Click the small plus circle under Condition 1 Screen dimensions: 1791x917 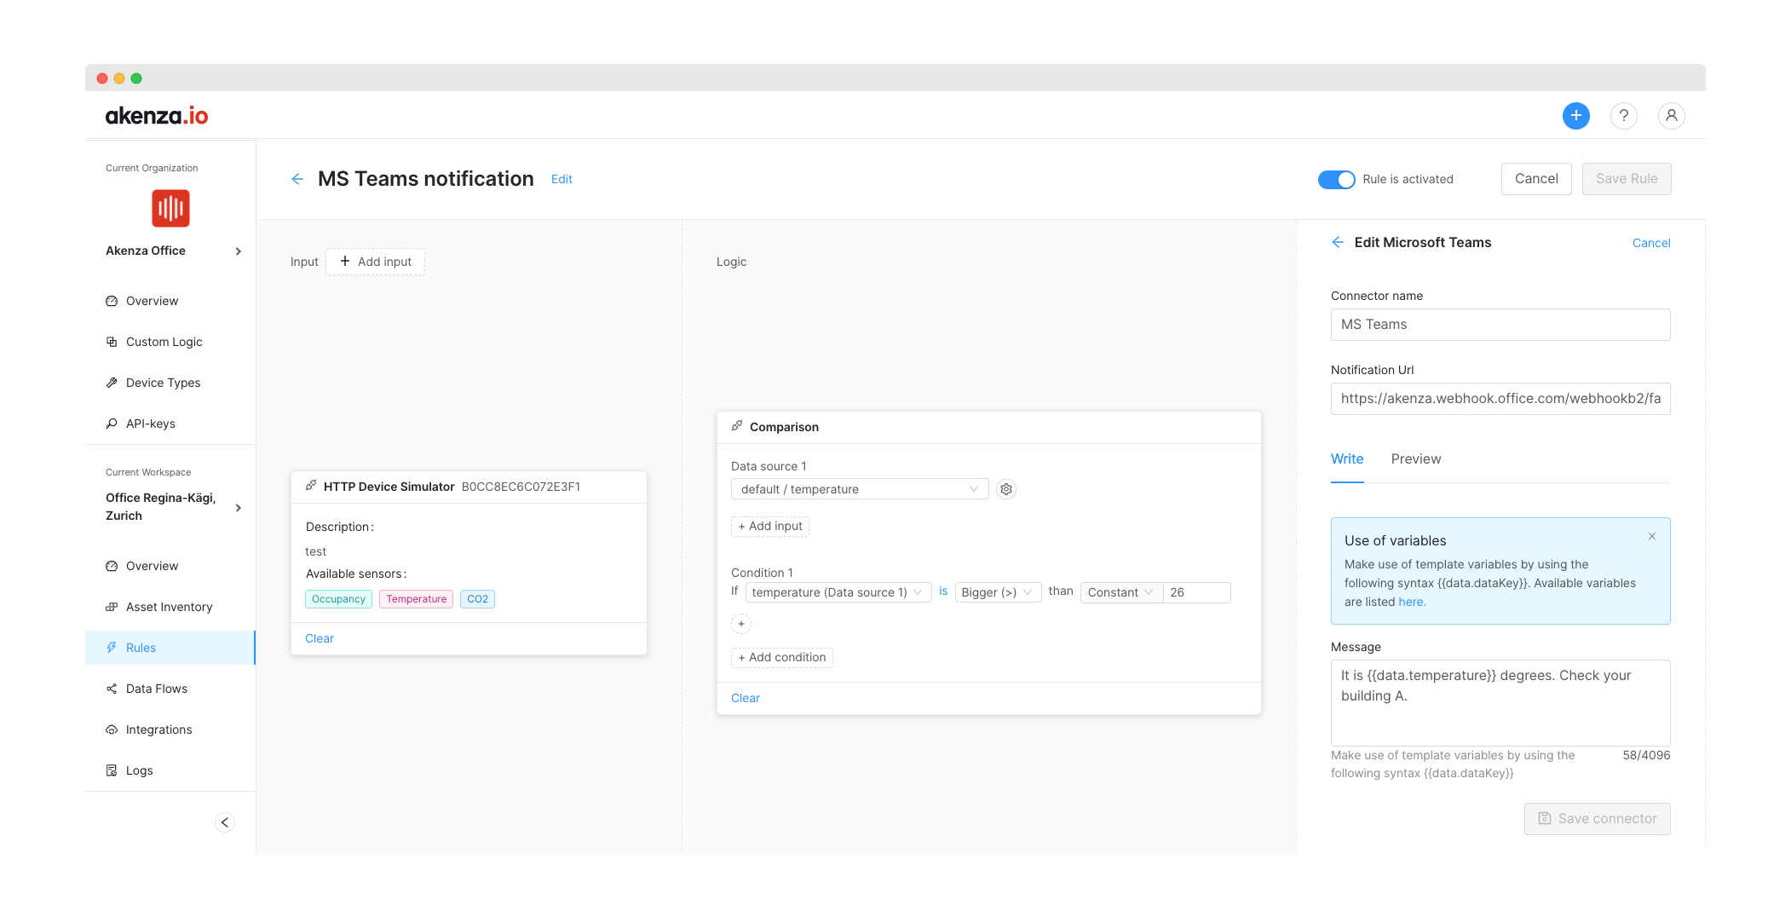741,624
